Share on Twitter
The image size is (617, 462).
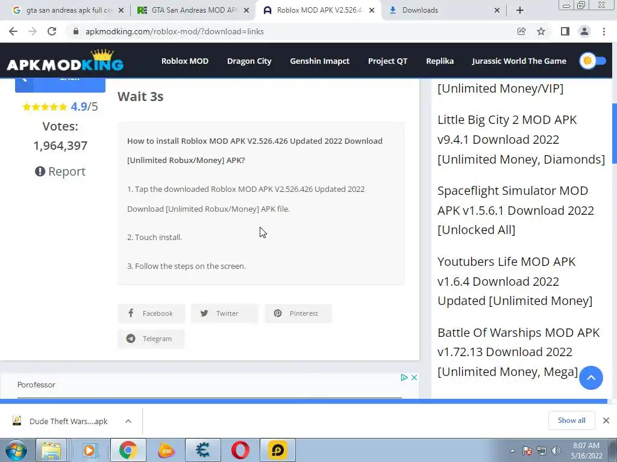coord(225,313)
